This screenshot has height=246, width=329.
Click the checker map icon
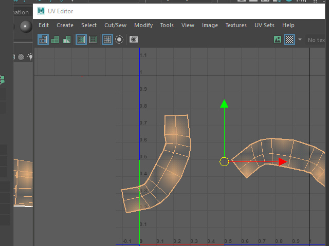click(x=289, y=39)
